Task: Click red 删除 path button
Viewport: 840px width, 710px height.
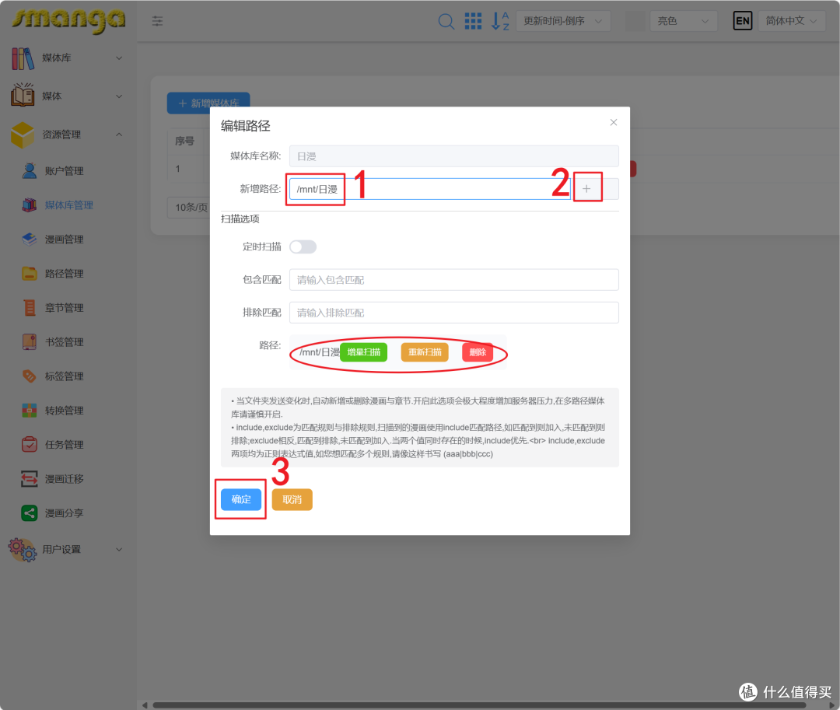Action: 478,352
